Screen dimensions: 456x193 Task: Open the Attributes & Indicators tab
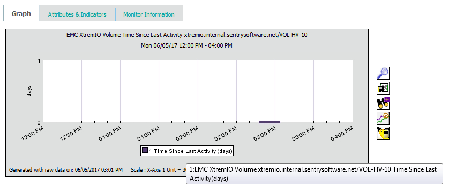point(77,14)
